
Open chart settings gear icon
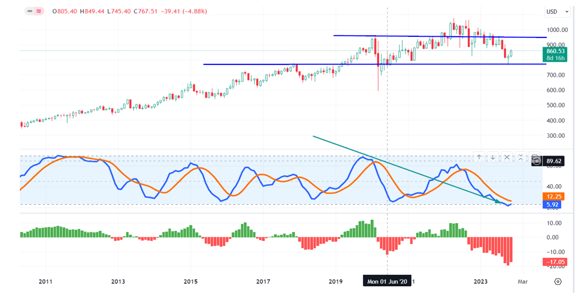557,281
